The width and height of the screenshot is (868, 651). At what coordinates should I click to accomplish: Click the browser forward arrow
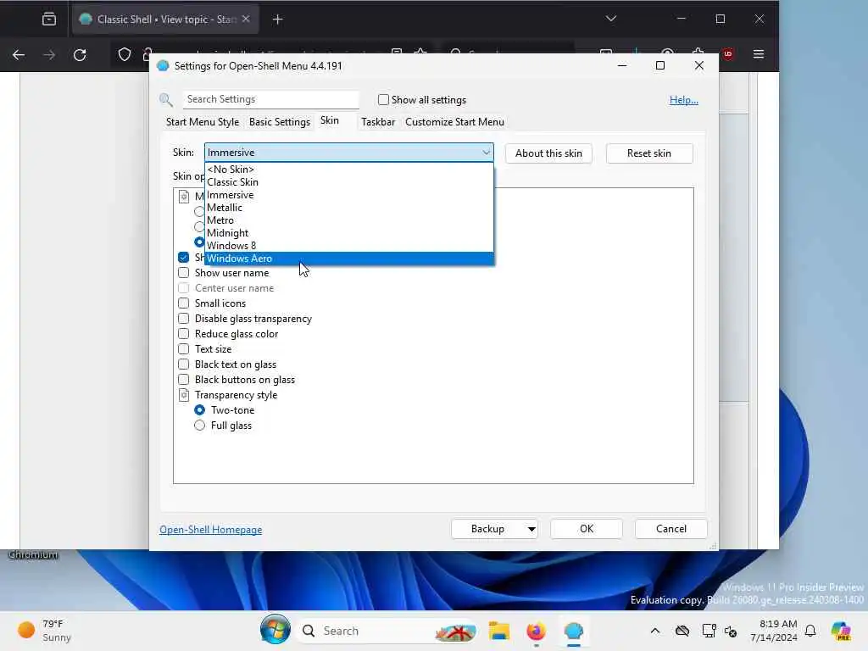pos(49,54)
